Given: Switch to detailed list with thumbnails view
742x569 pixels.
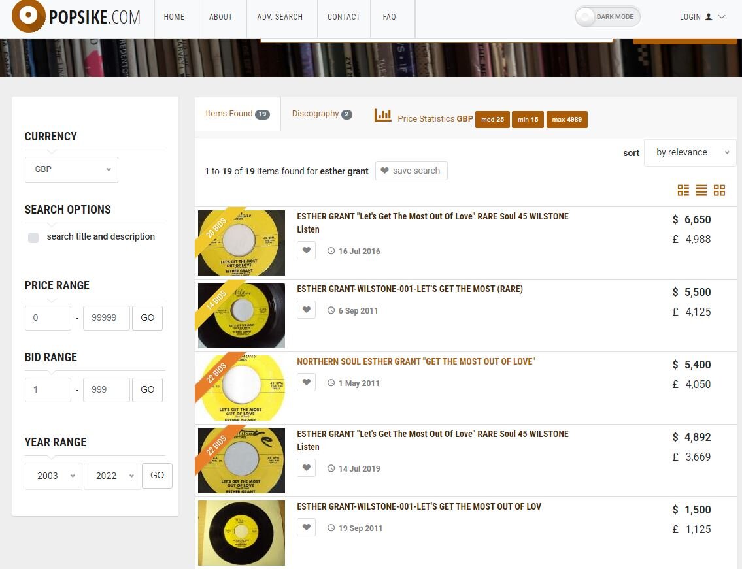Looking at the screenshot, I should tap(683, 190).
